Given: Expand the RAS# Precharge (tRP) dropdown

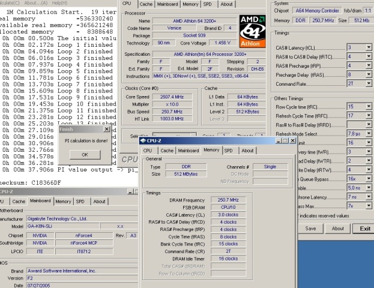Looking at the screenshot, I should pos(369,65).
